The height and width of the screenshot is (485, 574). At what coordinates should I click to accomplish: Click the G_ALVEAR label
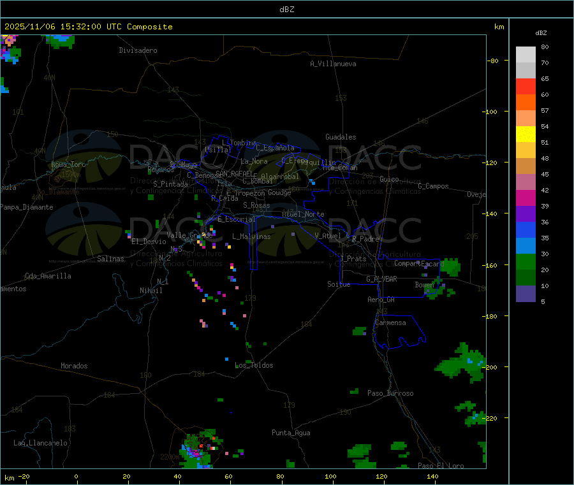click(382, 279)
